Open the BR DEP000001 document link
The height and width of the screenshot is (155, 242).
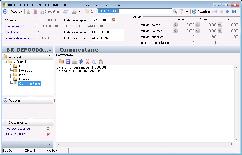[15, 134]
